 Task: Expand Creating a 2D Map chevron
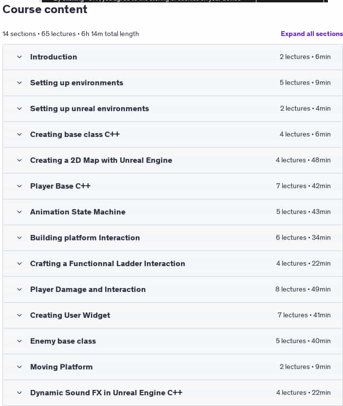pyautogui.click(x=19, y=160)
